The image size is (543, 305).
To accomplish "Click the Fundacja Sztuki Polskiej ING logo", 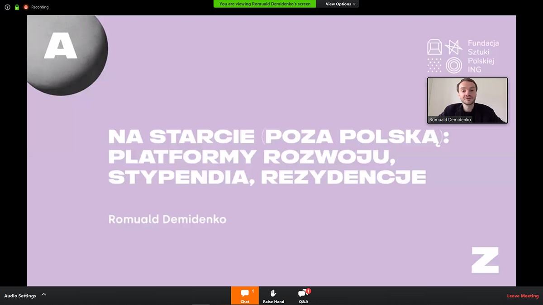I will [463, 56].
